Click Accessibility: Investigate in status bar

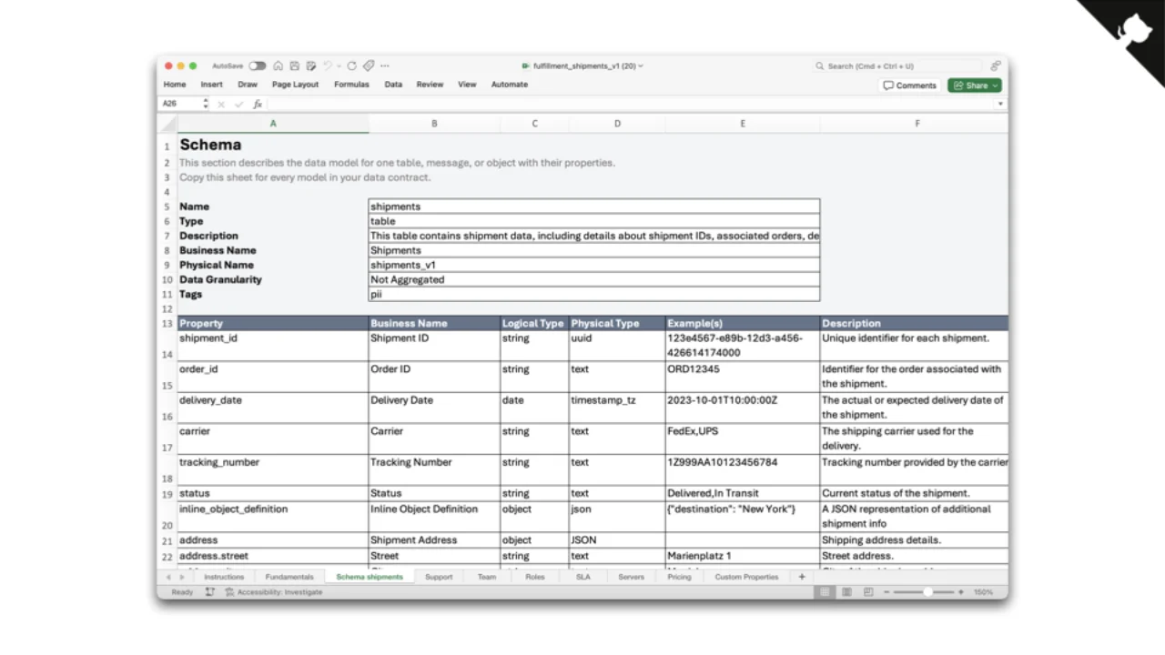point(273,592)
